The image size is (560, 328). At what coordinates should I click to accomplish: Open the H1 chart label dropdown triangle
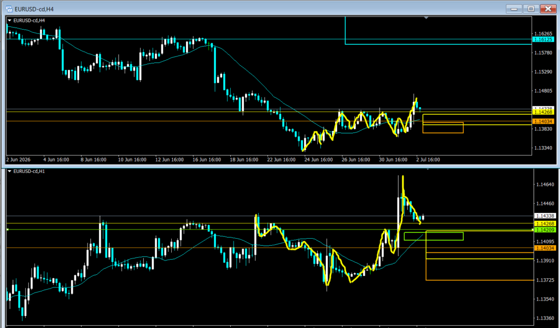pyautogui.click(x=10, y=171)
